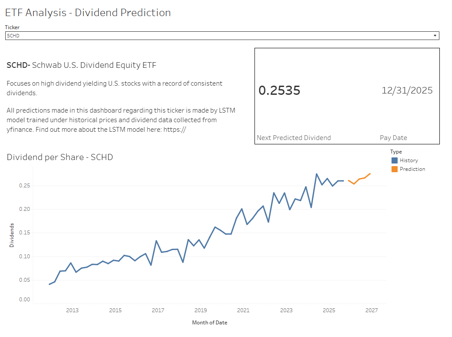Viewport: 452px width, 337px height.
Task: Select the 0.2535 predicted dividend value
Action: pos(279,90)
